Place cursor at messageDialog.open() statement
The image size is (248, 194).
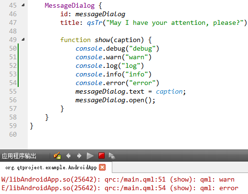115,100
